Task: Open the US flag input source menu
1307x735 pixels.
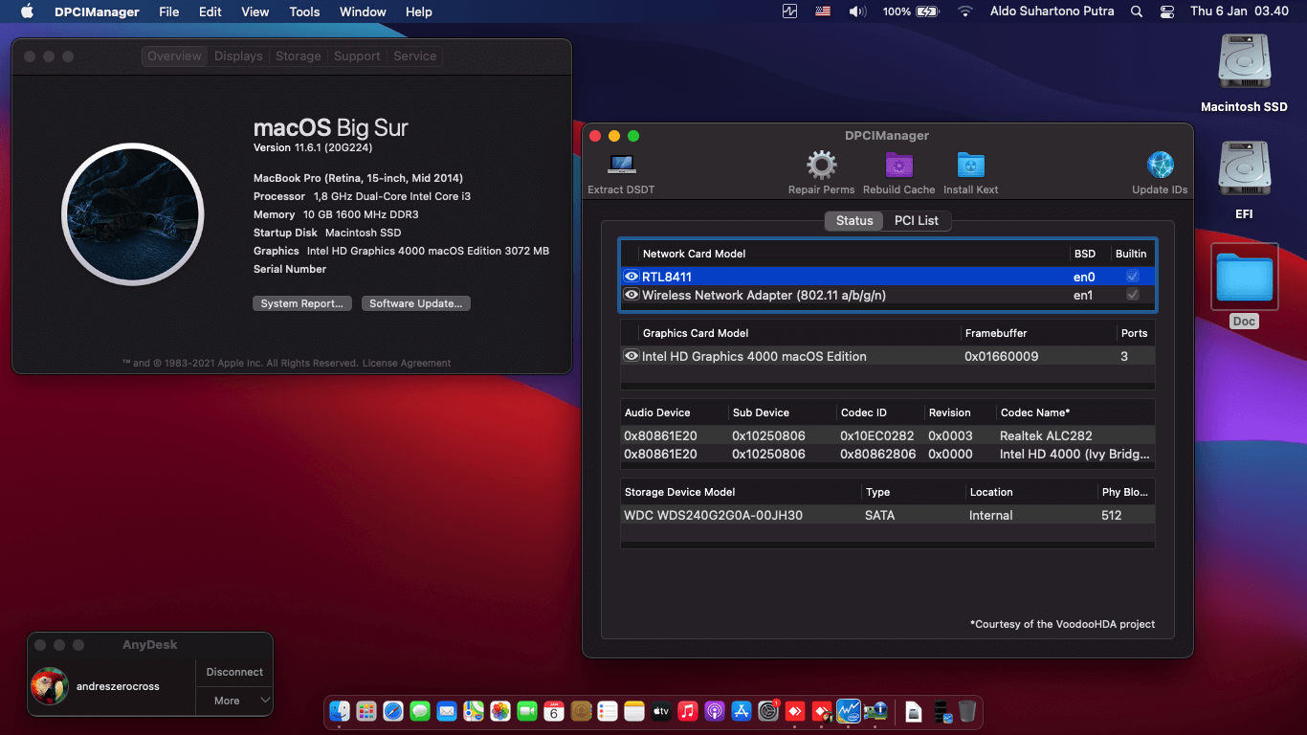Action: (x=822, y=11)
